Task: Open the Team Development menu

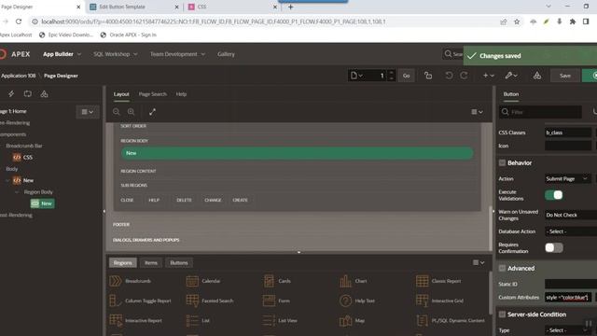Action: click(177, 54)
